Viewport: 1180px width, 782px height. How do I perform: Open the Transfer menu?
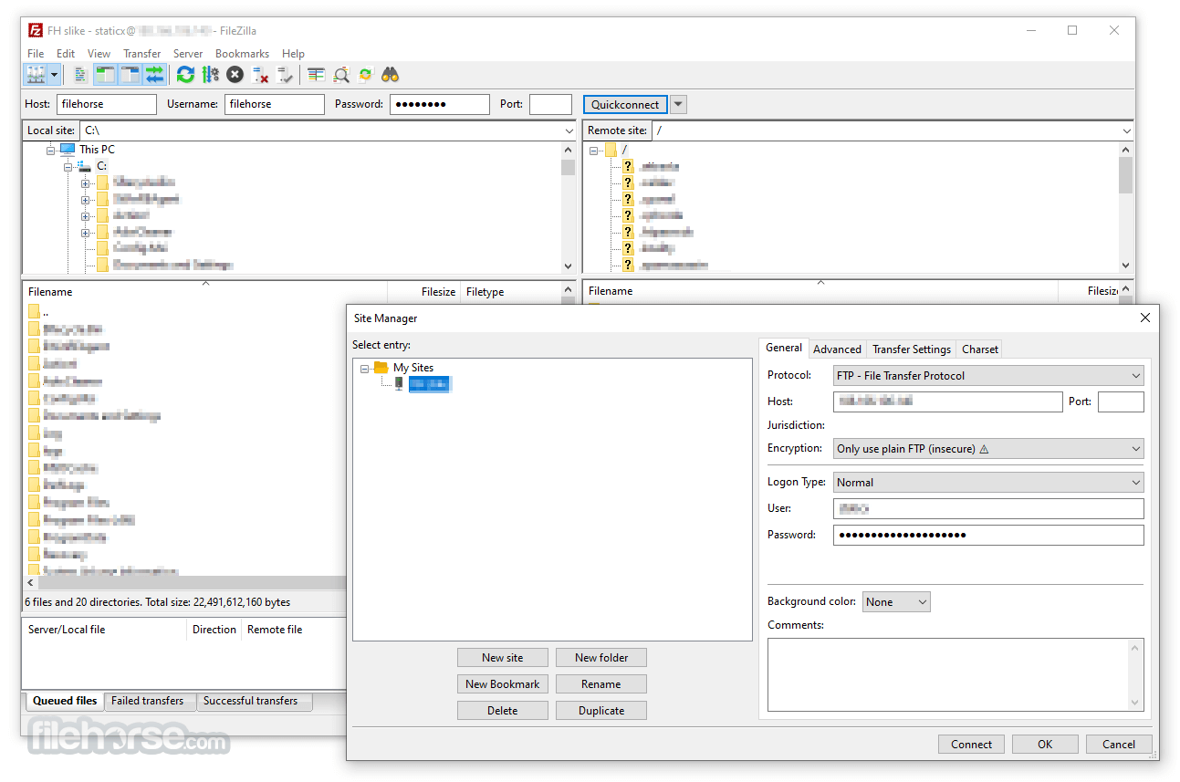click(x=142, y=54)
